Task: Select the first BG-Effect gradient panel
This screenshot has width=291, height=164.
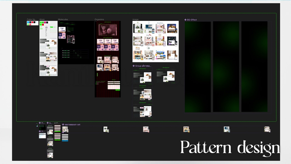Action: [198, 67]
